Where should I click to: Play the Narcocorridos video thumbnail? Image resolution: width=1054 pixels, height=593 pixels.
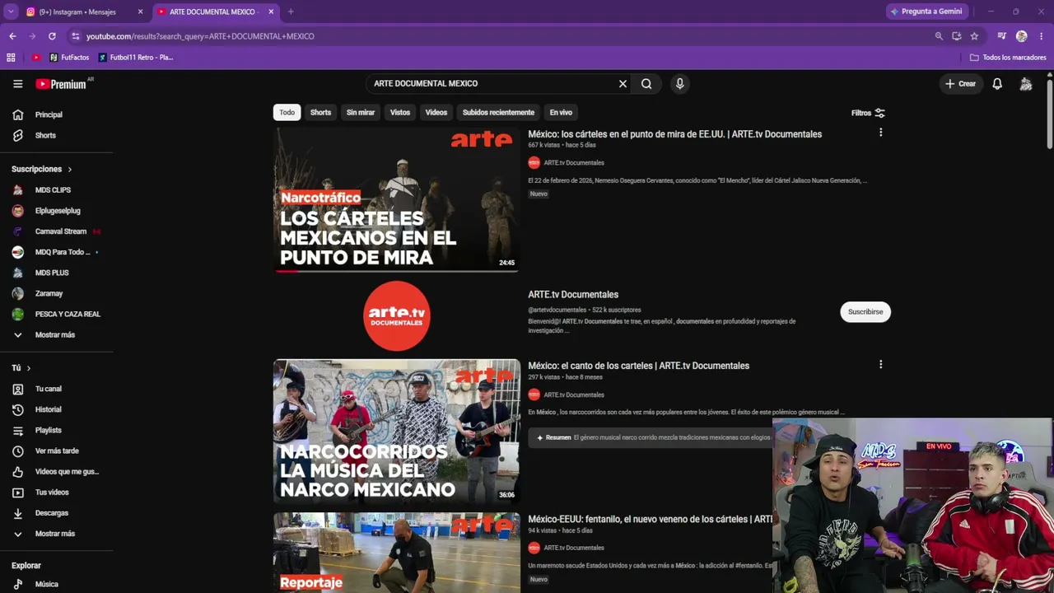point(397,431)
